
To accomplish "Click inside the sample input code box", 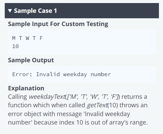I will [x=82, y=42].
